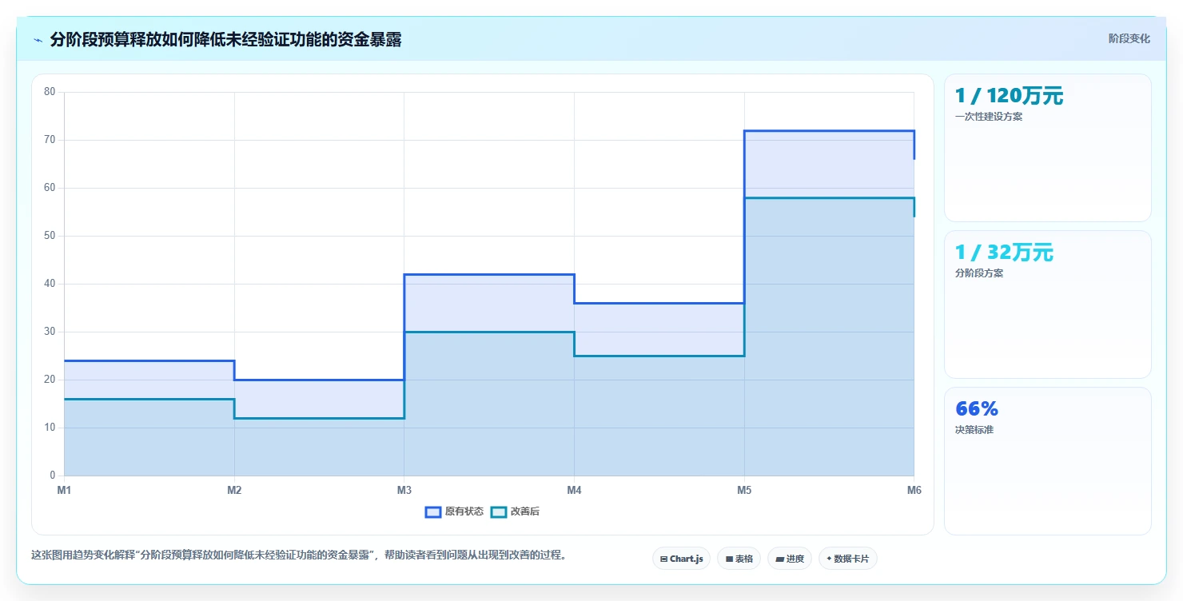Click the M4 x-axis label
1183x601 pixels.
click(574, 490)
